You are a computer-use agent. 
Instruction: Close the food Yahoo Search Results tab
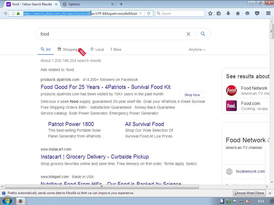pyautogui.click(x=56, y=4)
